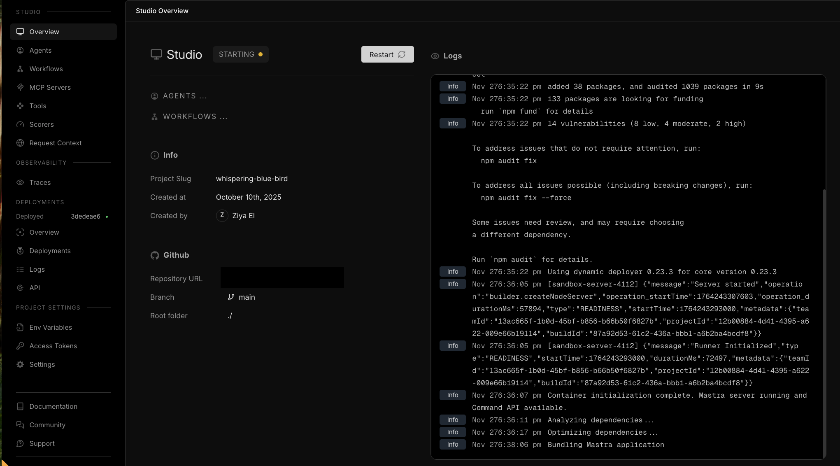This screenshot has width=840, height=466.
Task: Open project Settings gear item
Action: click(x=42, y=364)
